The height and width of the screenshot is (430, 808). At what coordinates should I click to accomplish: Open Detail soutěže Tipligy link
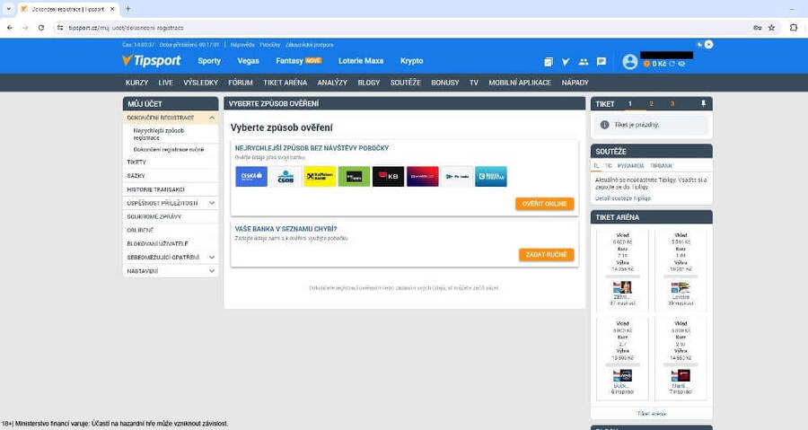point(623,198)
